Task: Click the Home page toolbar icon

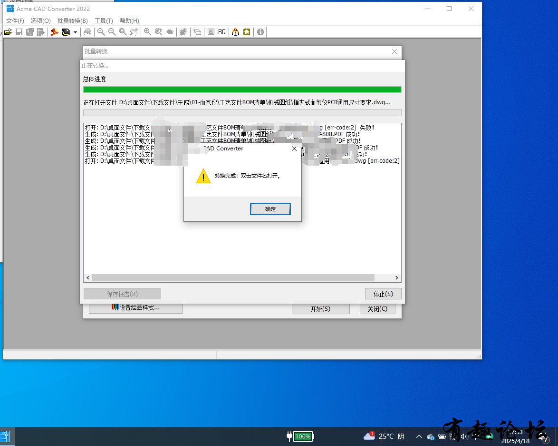Action: click(x=247, y=32)
